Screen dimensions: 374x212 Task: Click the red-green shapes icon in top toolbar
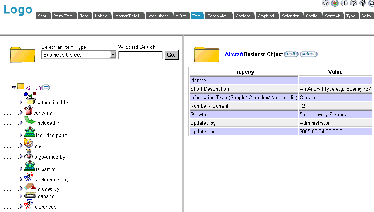click(x=335, y=3)
